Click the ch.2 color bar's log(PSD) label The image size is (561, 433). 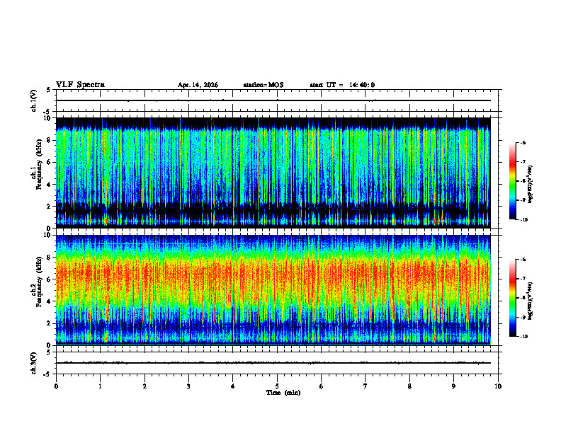531,301
